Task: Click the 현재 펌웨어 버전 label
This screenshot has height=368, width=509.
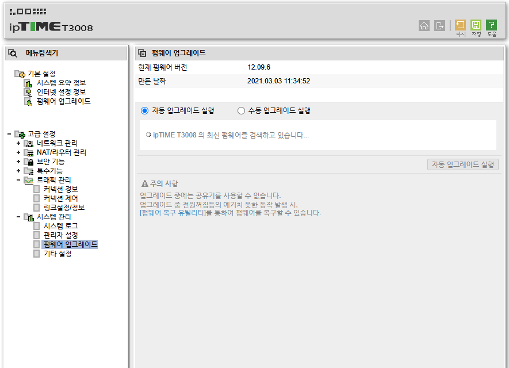Action: click(x=163, y=67)
